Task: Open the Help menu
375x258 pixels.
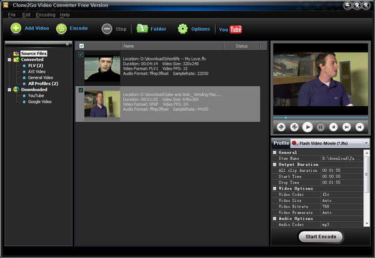Action: click(x=64, y=15)
